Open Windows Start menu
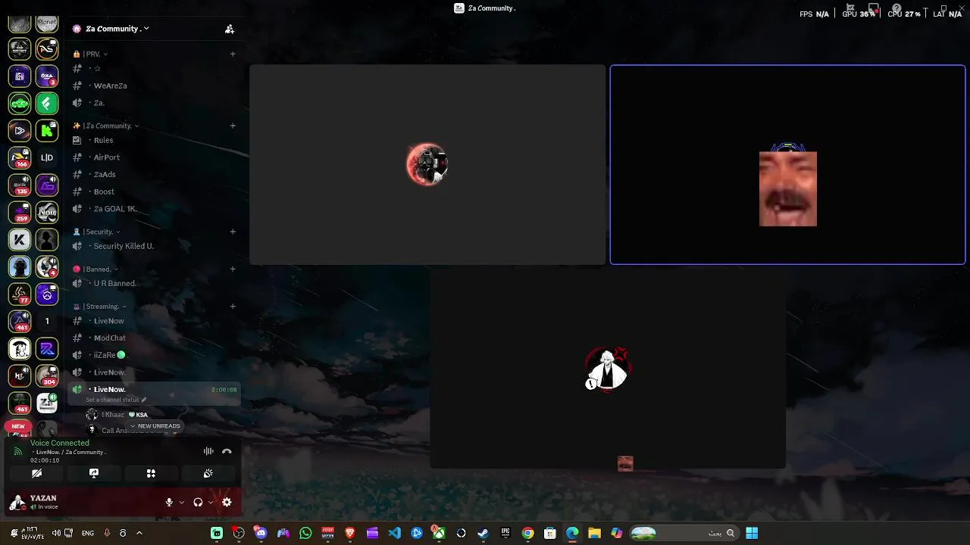The image size is (970, 545). pos(752,533)
